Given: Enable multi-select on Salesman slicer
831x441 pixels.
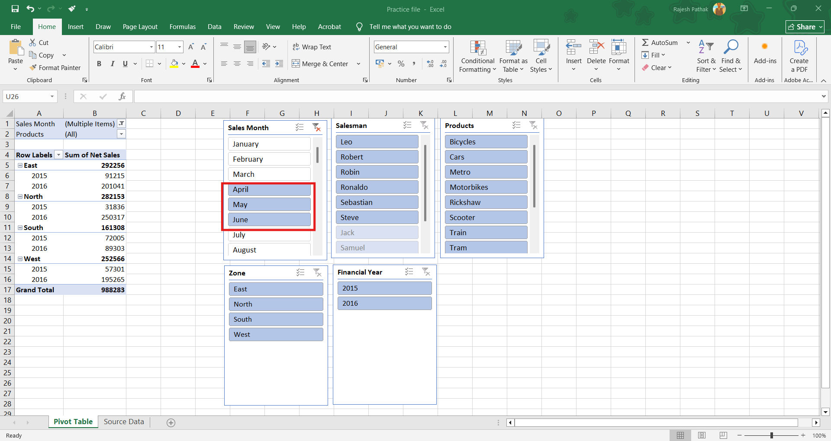Looking at the screenshot, I should coord(407,125).
